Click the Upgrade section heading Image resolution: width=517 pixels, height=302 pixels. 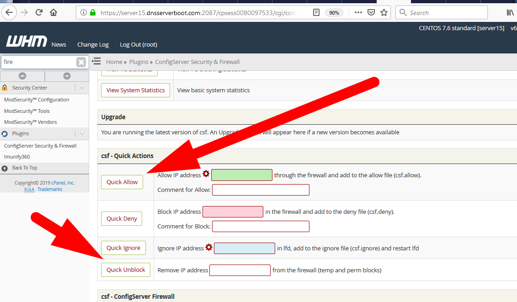coord(113,117)
